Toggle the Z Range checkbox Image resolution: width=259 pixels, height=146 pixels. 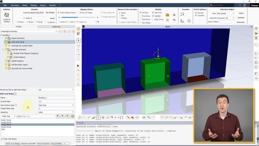35,22
